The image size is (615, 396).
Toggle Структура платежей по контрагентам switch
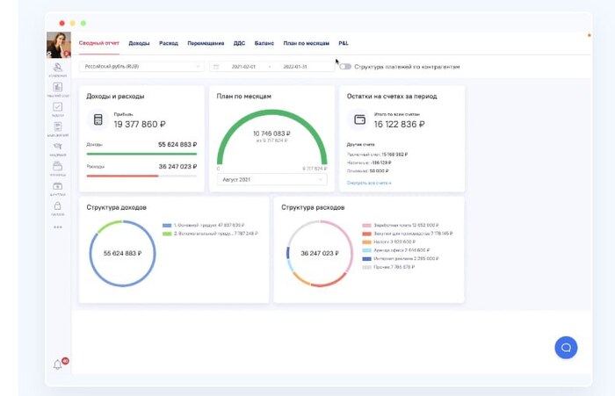coord(344,66)
